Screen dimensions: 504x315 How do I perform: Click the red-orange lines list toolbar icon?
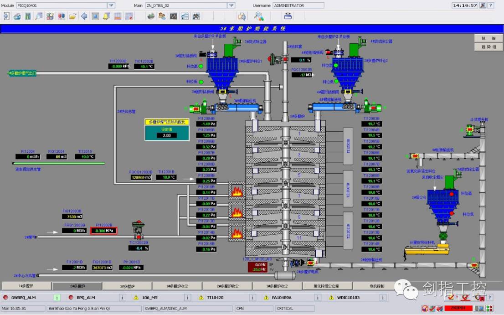tap(118, 16)
